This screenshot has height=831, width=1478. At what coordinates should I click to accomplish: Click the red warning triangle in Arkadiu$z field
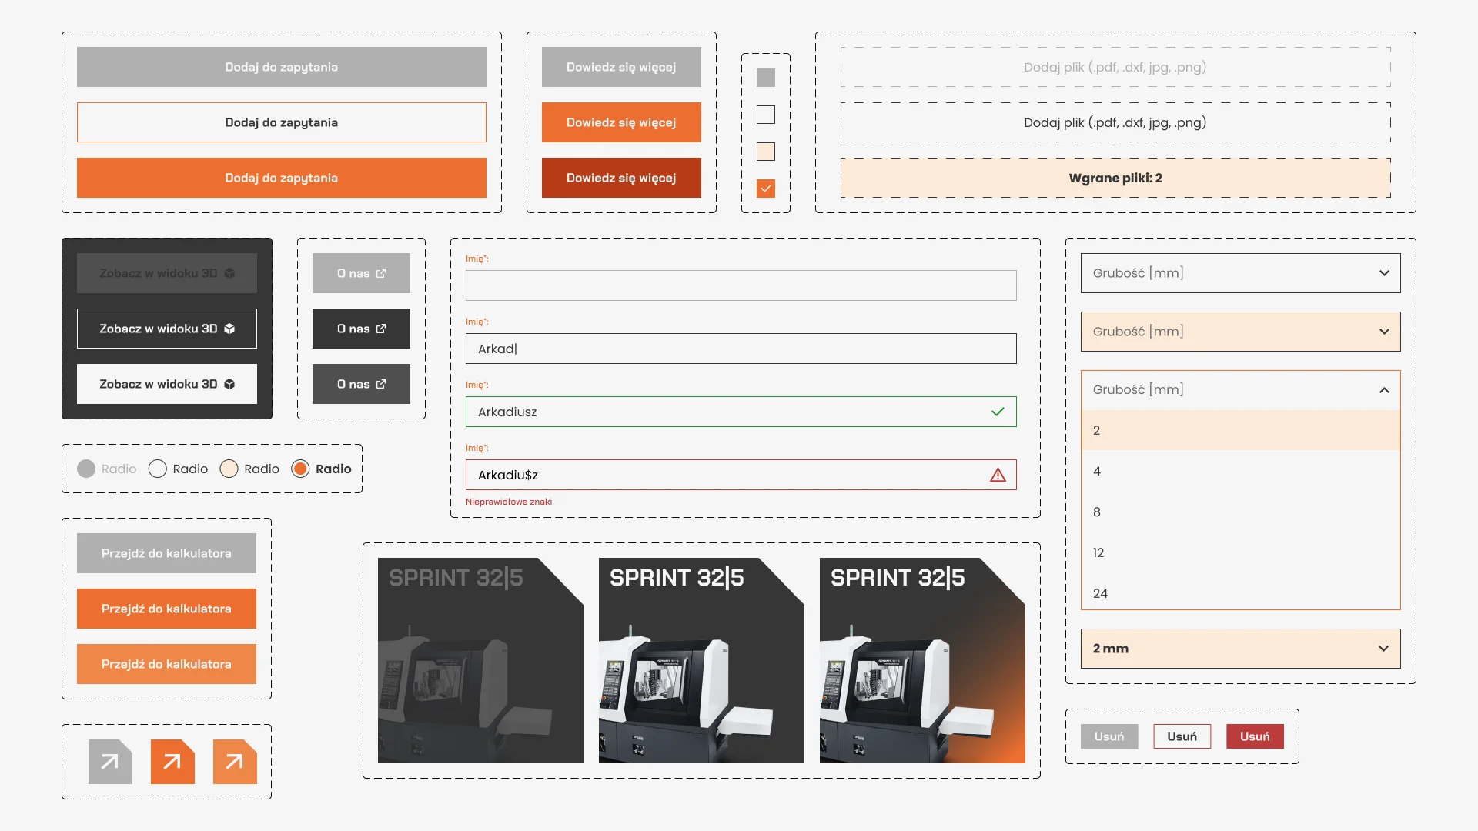pos(998,476)
